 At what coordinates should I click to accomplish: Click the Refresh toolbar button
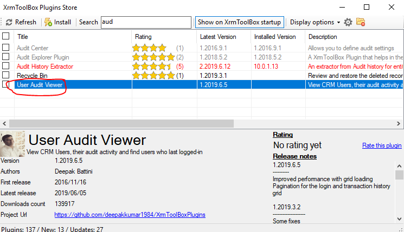[x=21, y=22]
